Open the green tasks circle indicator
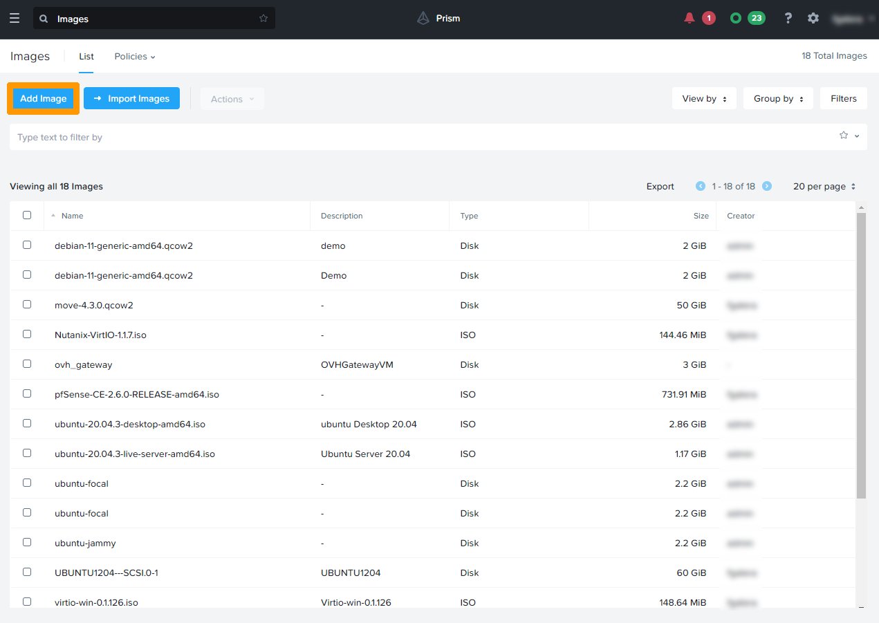The image size is (879, 623). 736,19
